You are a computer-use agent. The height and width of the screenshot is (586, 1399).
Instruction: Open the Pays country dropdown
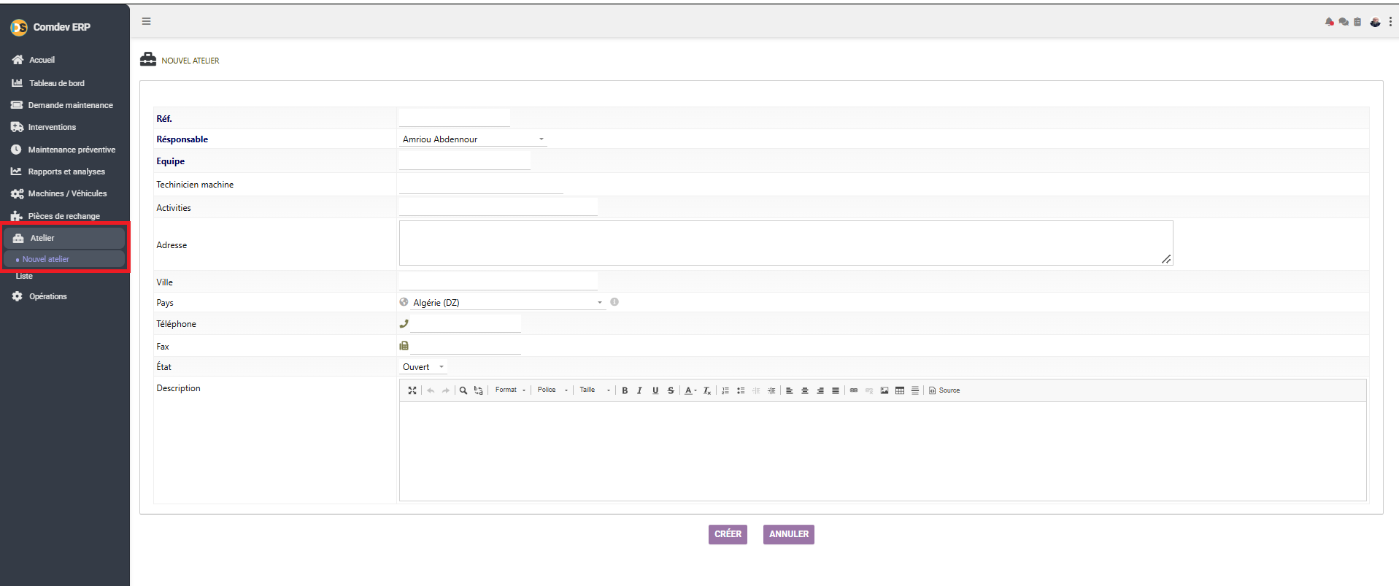[x=508, y=302]
